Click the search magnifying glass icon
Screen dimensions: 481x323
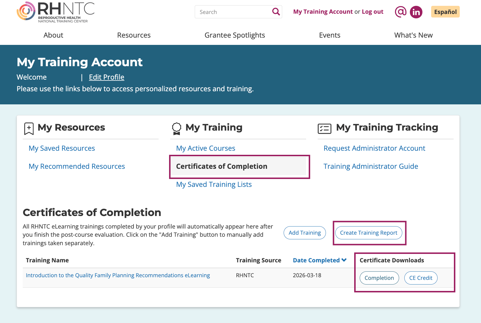[275, 12]
